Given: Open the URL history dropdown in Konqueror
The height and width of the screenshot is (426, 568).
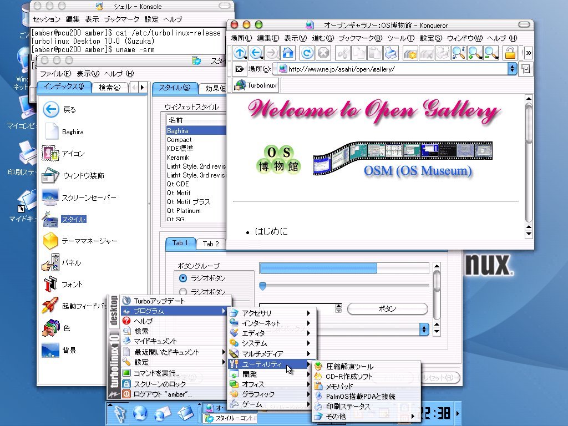Looking at the screenshot, I should click(x=511, y=69).
